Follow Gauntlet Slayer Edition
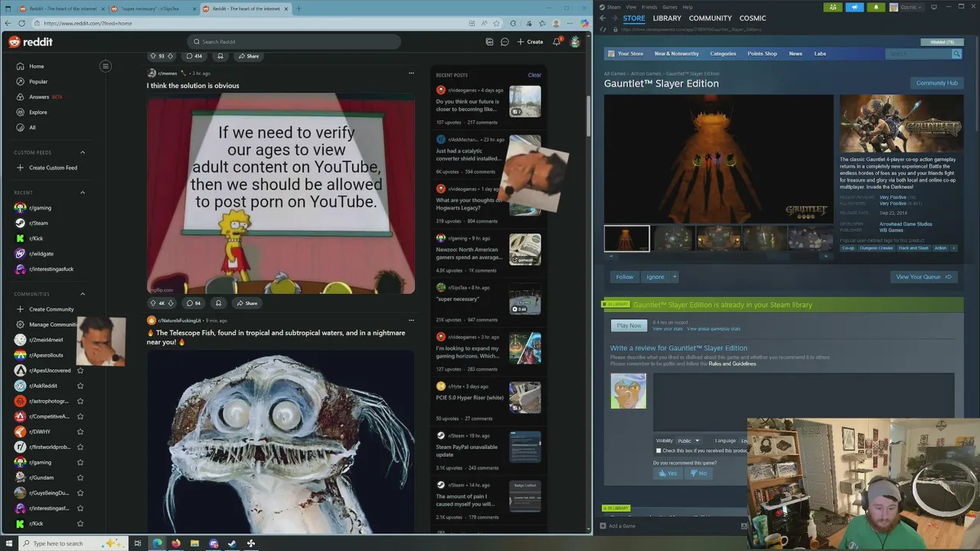The image size is (980, 551). [625, 277]
